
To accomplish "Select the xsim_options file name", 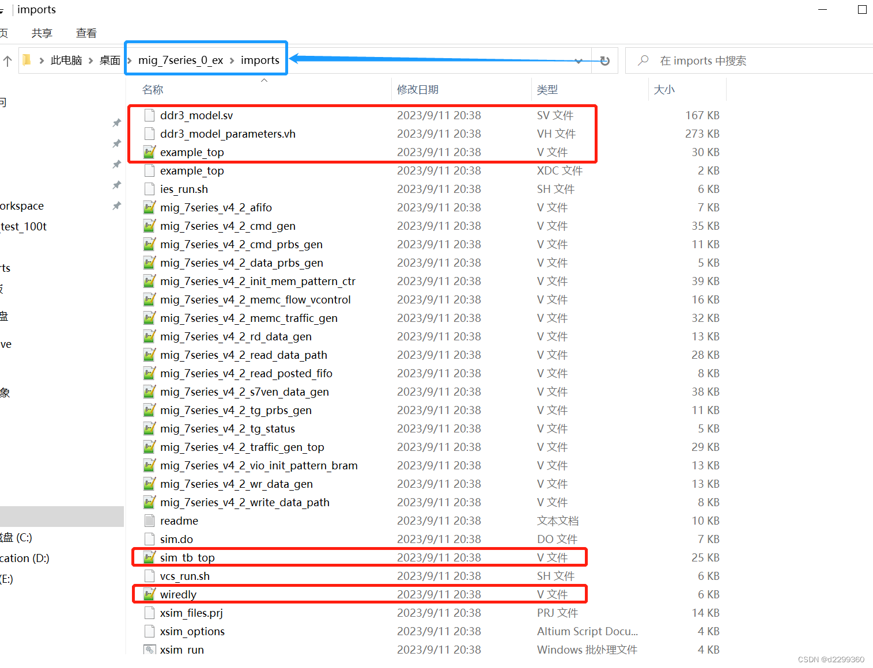I will (x=192, y=631).
